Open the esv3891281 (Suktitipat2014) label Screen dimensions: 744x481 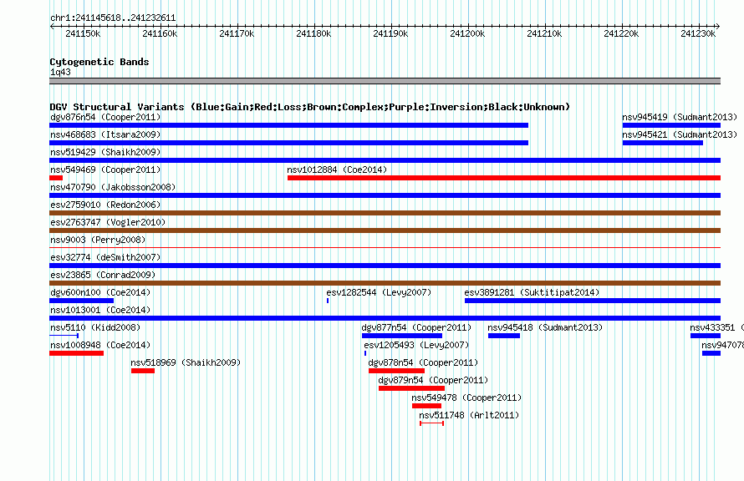[532, 292]
